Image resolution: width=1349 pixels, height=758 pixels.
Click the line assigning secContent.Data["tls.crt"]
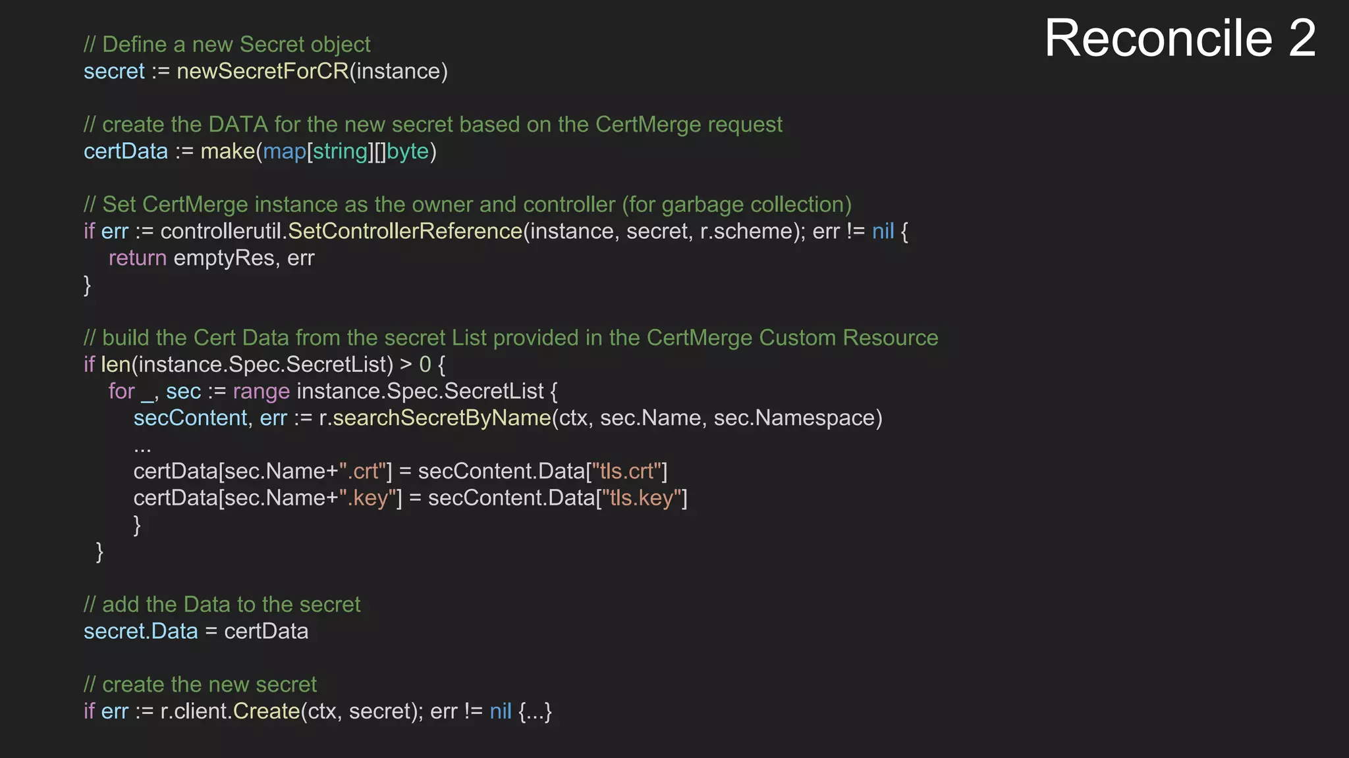400,471
